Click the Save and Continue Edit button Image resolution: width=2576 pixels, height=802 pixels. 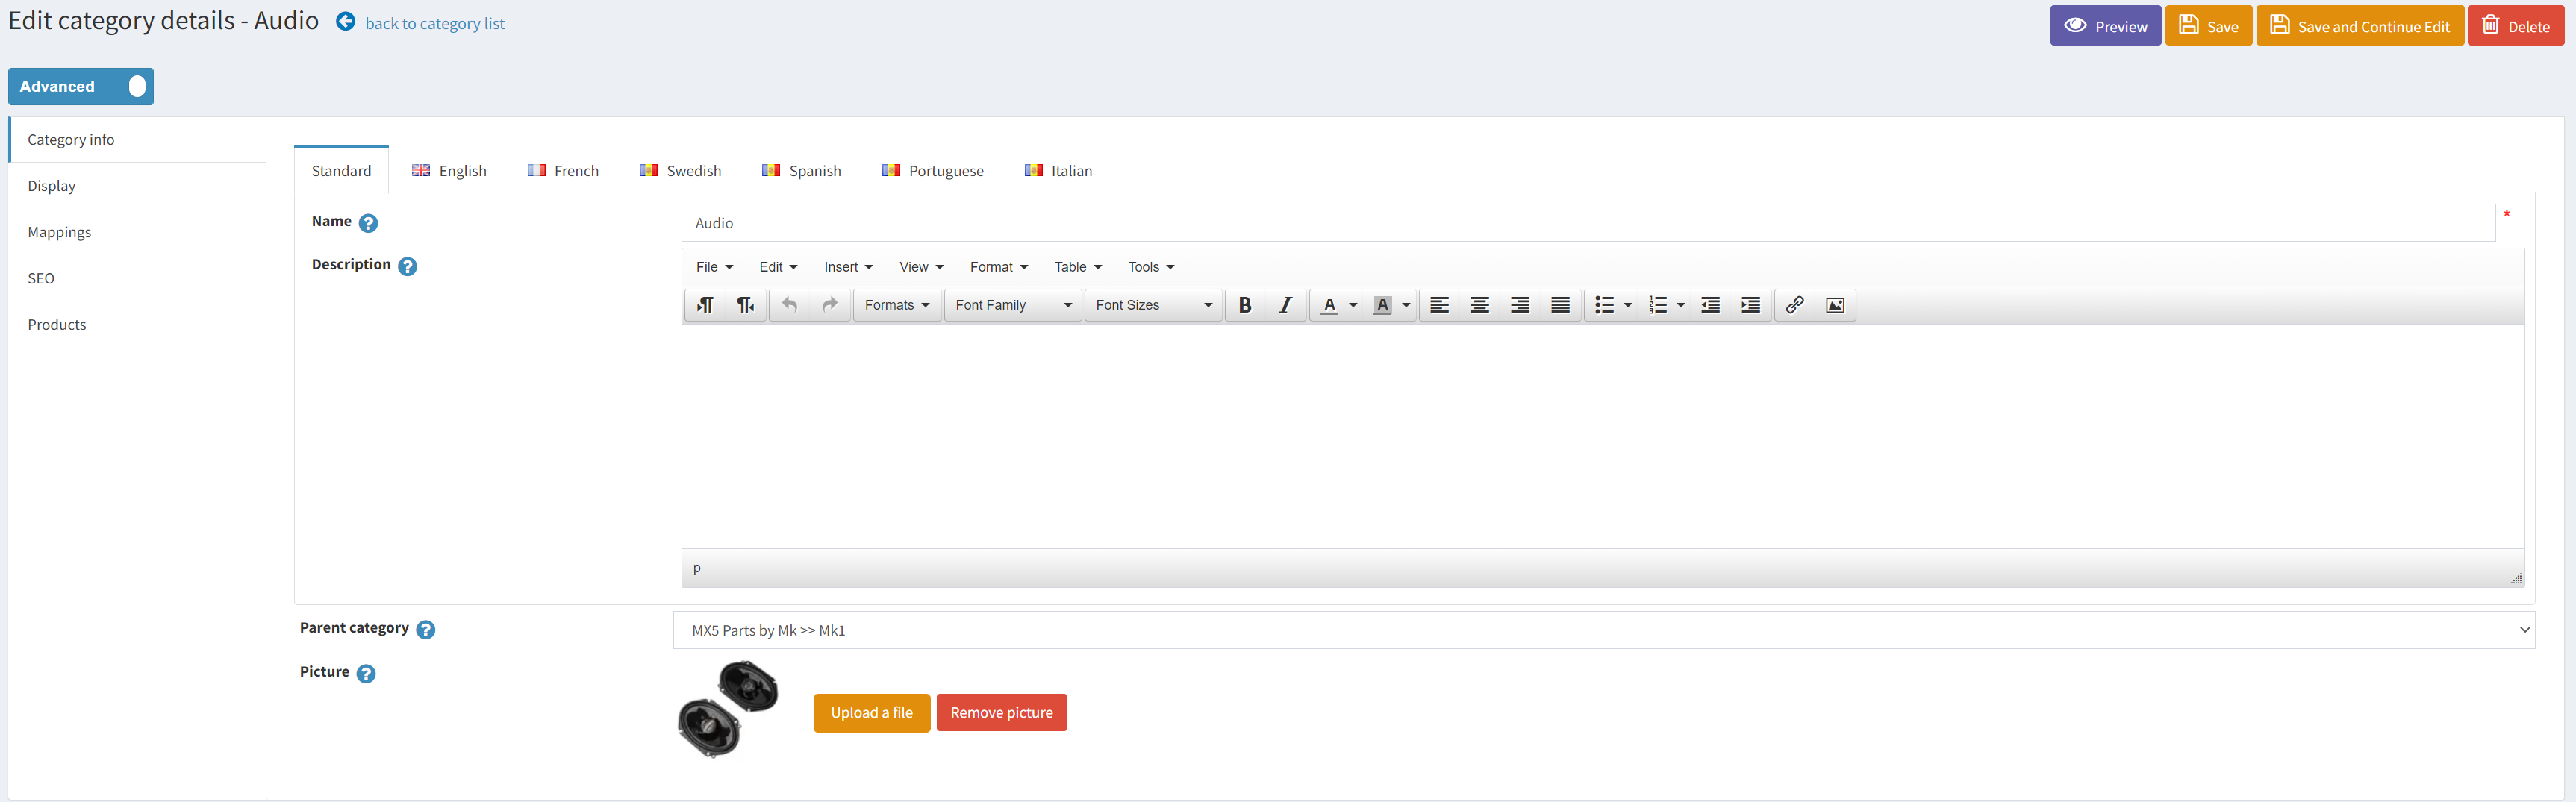click(2359, 26)
